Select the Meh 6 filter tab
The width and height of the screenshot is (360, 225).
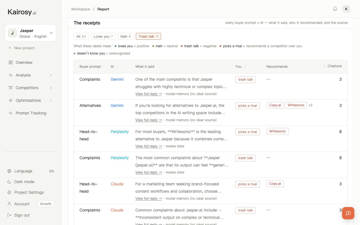(126, 36)
